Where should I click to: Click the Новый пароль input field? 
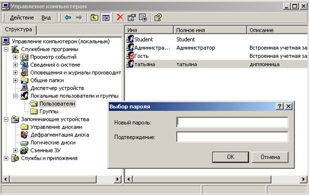point(232,122)
